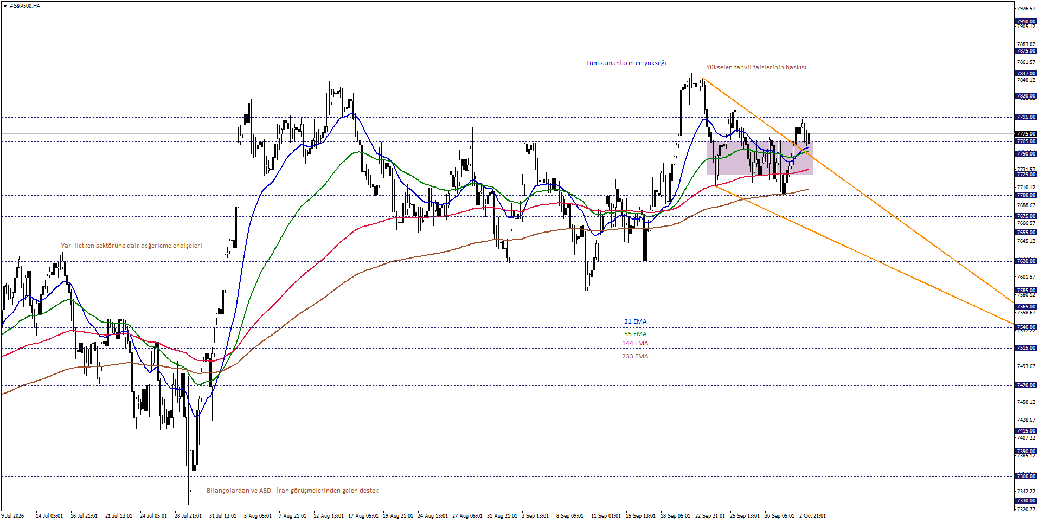Select the 7515.00 price level tag
The width and height of the screenshot is (1039, 522).
(x=1026, y=348)
